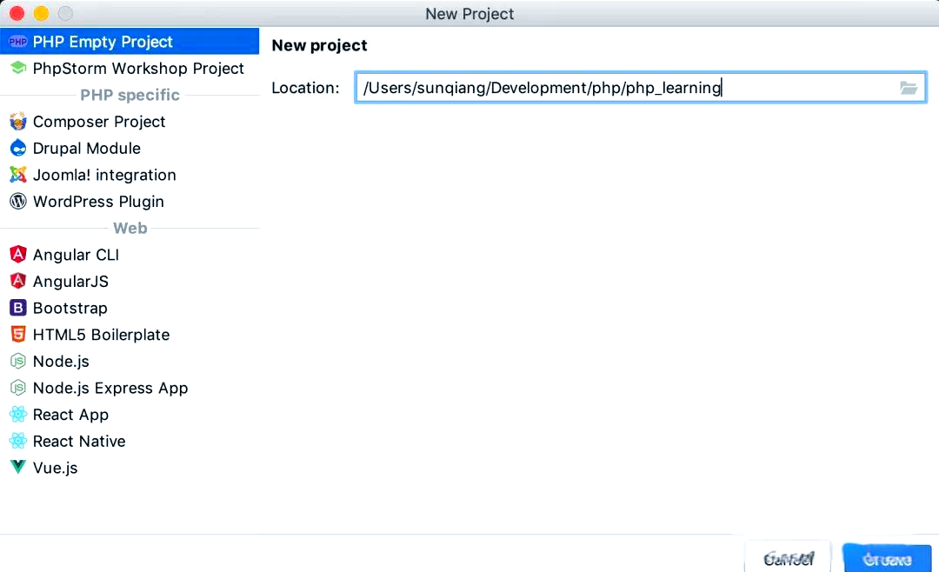The width and height of the screenshot is (939, 572).
Task: Click the PHP Empty Project icon
Action: click(x=18, y=42)
